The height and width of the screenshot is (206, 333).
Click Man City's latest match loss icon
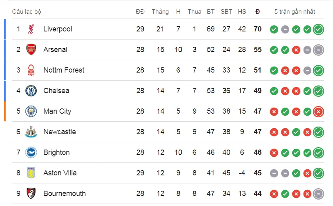point(318,111)
